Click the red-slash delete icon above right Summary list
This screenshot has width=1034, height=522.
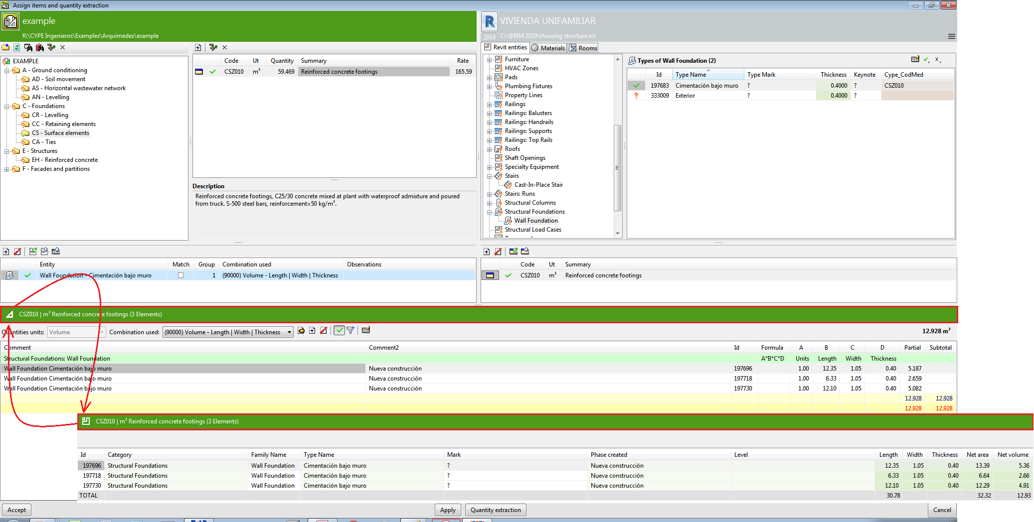[498, 252]
